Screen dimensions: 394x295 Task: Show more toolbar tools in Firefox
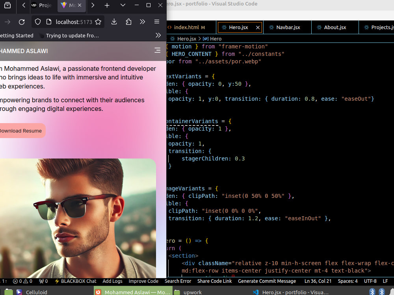click(143, 22)
